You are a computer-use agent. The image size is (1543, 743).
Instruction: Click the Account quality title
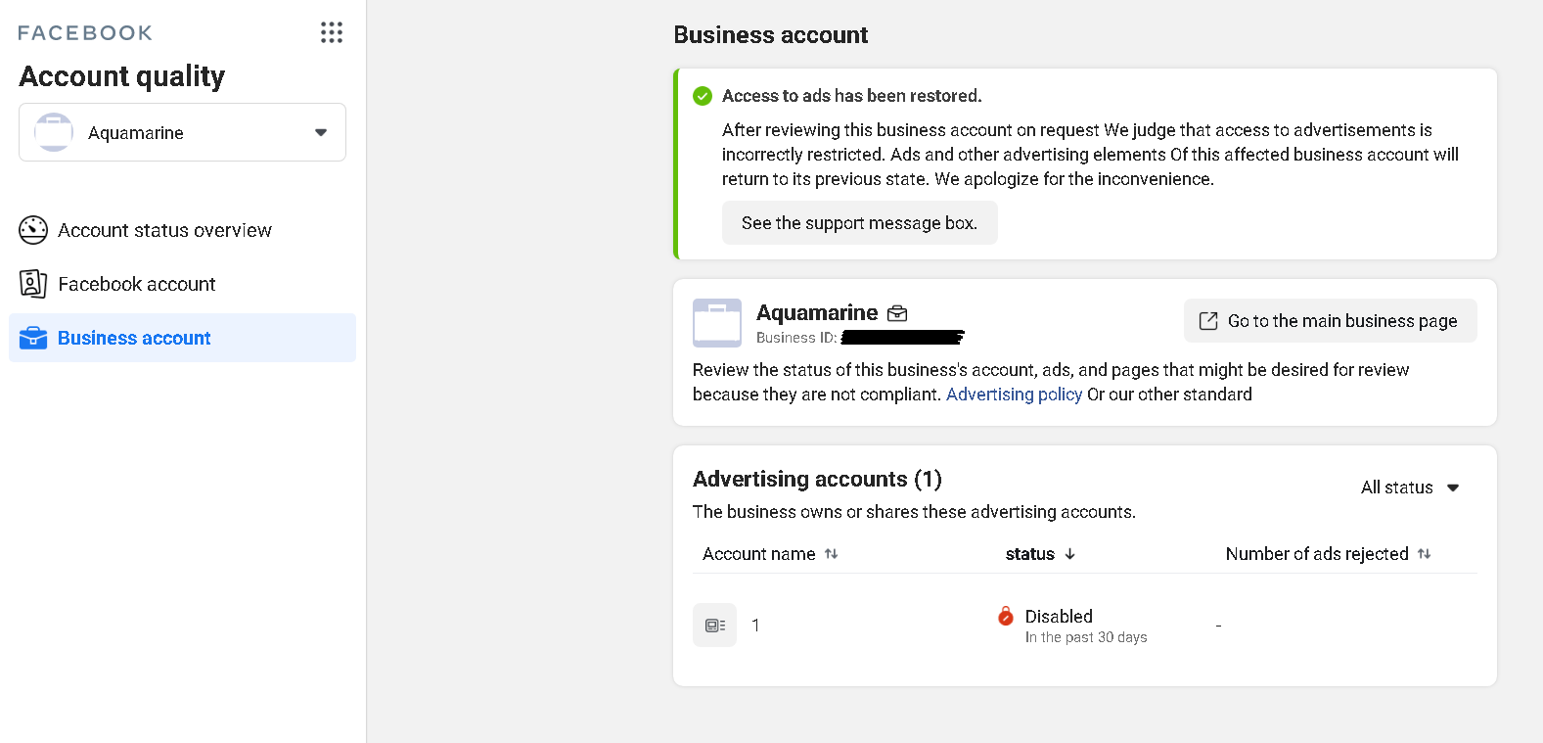tap(122, 76)
